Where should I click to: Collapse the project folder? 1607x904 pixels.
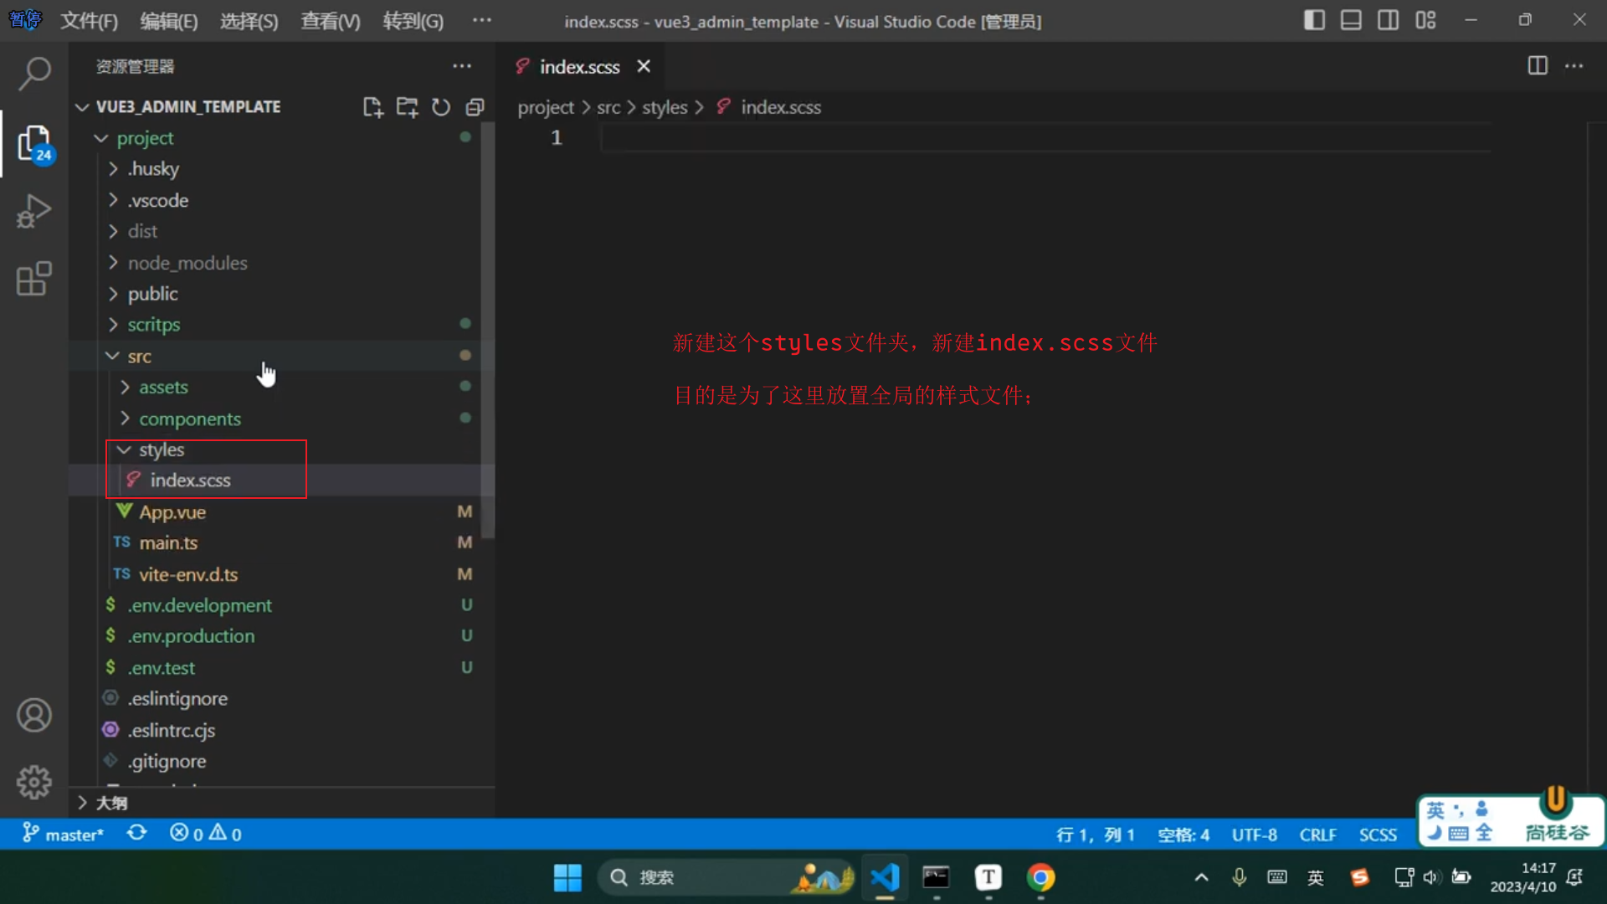145,138
